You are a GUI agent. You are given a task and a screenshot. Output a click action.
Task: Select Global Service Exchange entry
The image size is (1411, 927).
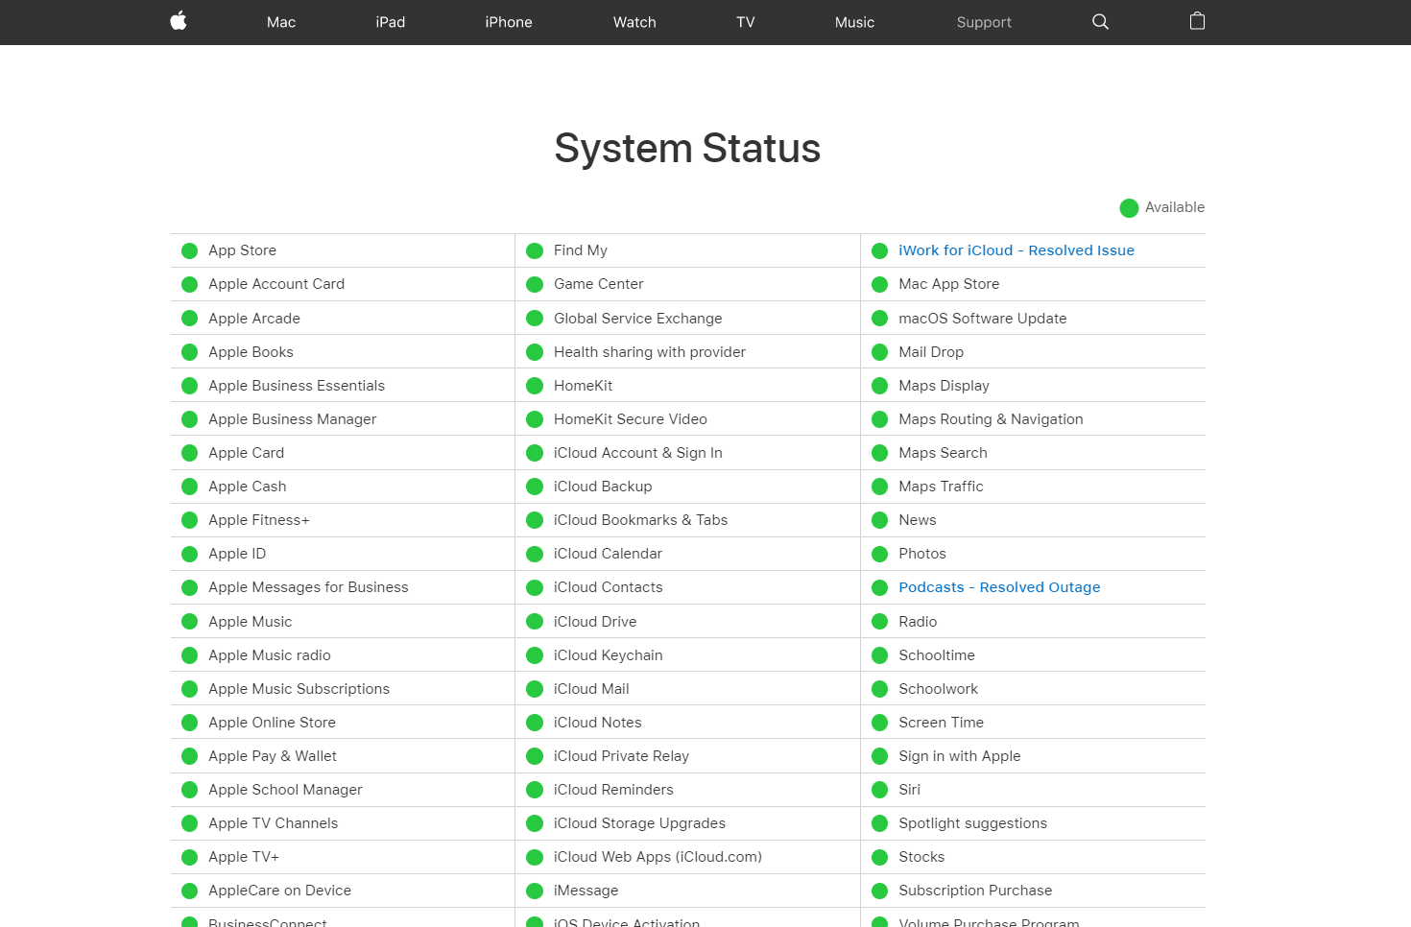tap(638, 319)
